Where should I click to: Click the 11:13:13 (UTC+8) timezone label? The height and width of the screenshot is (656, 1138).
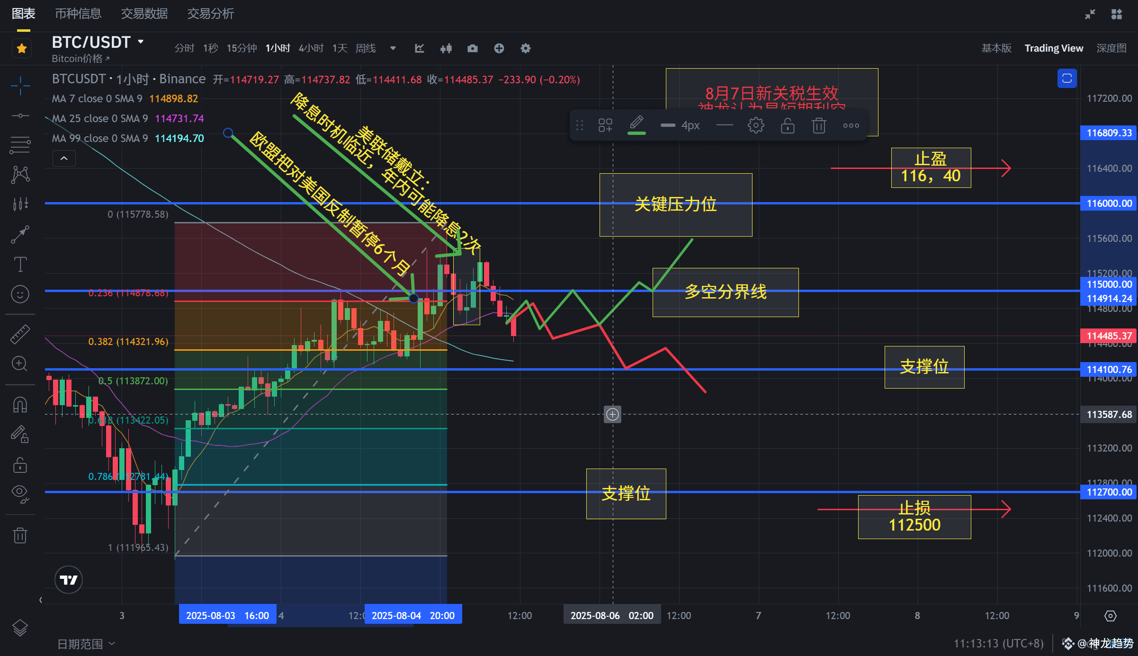coord(998,644)
